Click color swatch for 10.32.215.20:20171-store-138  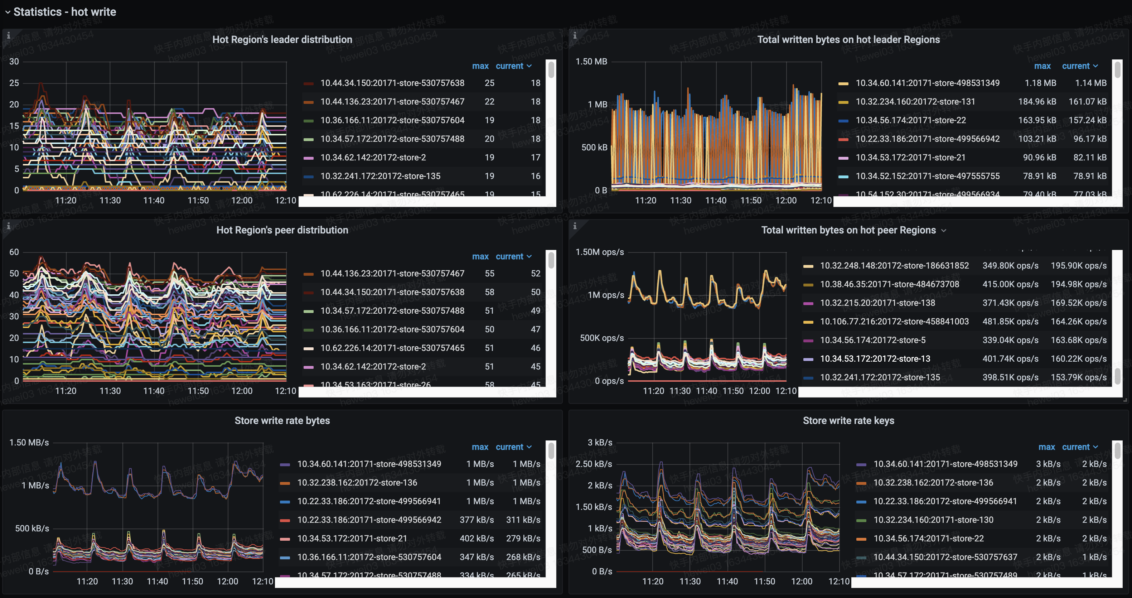(x=808, y=303)
